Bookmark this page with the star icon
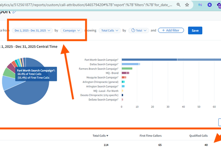The width and height of the screenshot is (221, 149). click(187, 5)
